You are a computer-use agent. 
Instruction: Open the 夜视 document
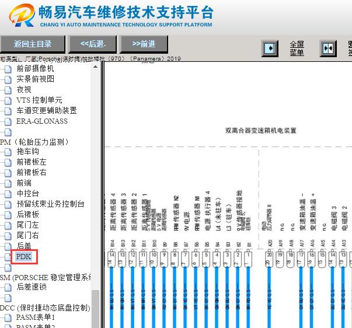point(24,89)
